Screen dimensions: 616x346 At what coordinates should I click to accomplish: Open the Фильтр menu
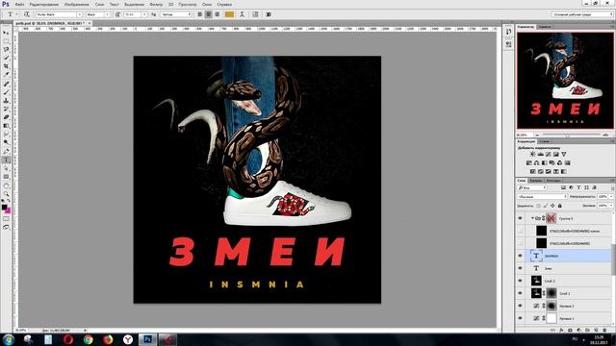coord(156,4)
